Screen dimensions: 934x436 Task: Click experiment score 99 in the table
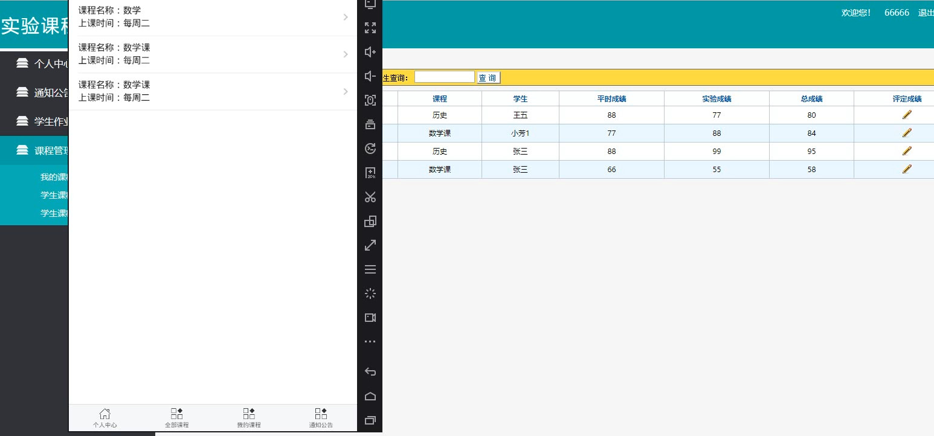(717, 152)
